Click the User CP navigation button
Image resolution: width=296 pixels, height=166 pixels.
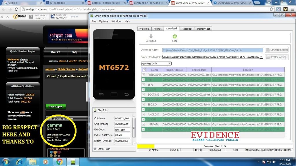(55, 52)
